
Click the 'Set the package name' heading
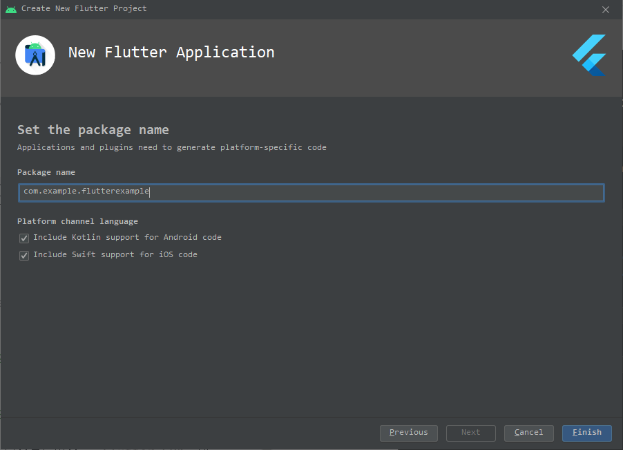tap(93, 130)
